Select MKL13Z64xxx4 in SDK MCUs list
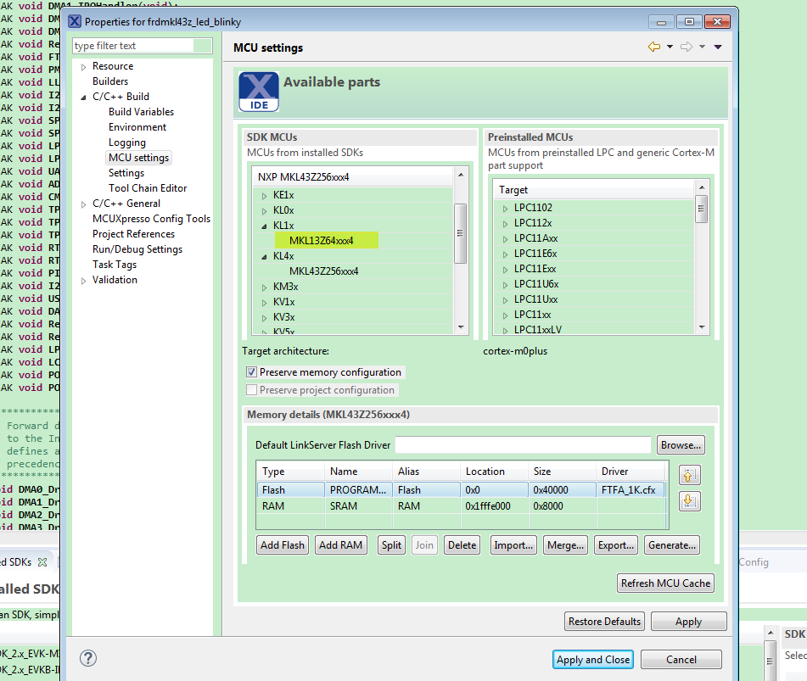 [321, 240]
